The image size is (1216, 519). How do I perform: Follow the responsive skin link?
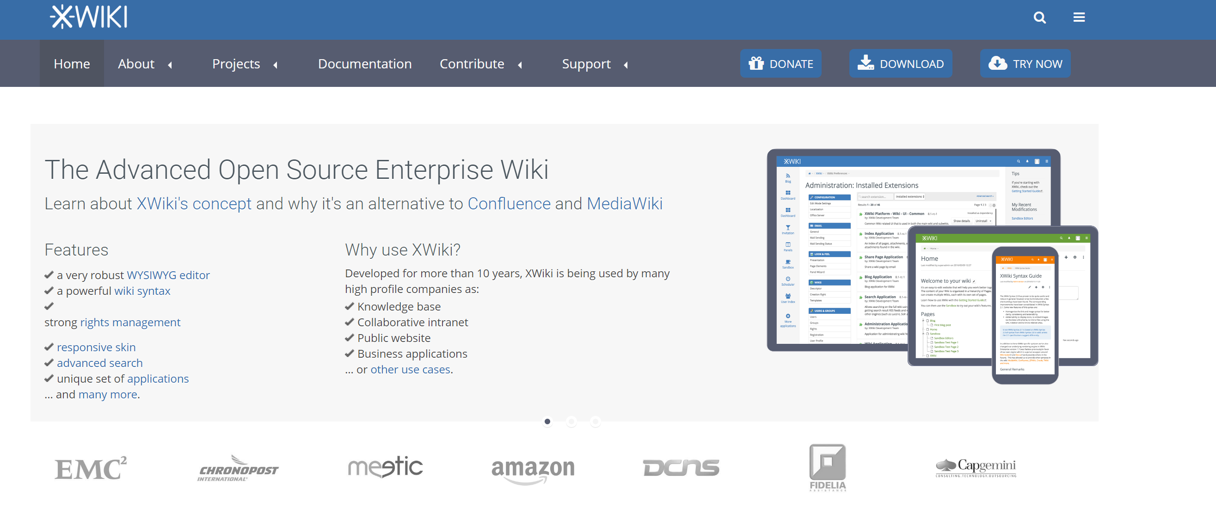(96, 347)
